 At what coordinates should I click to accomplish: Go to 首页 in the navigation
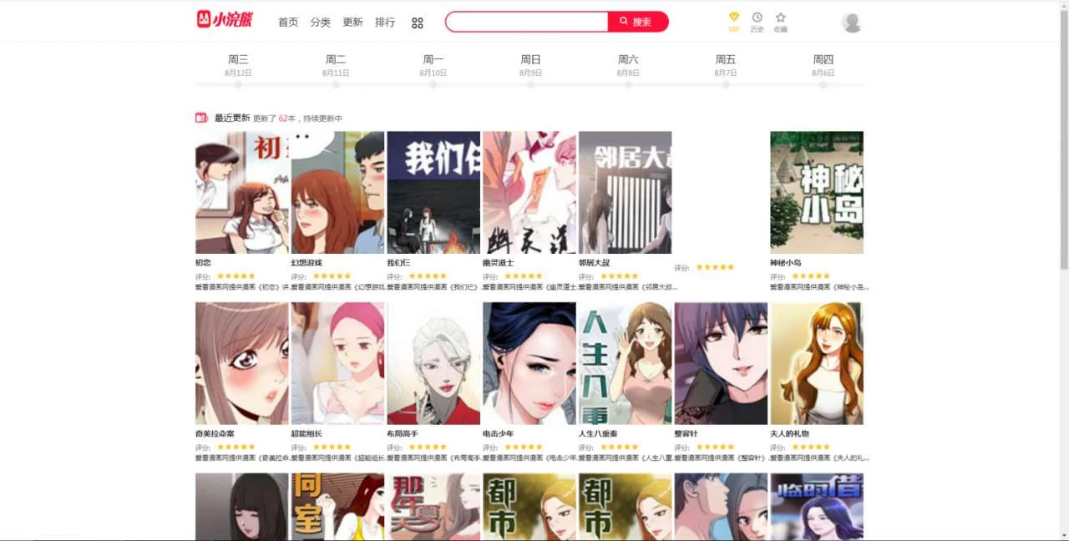(288, 23)
